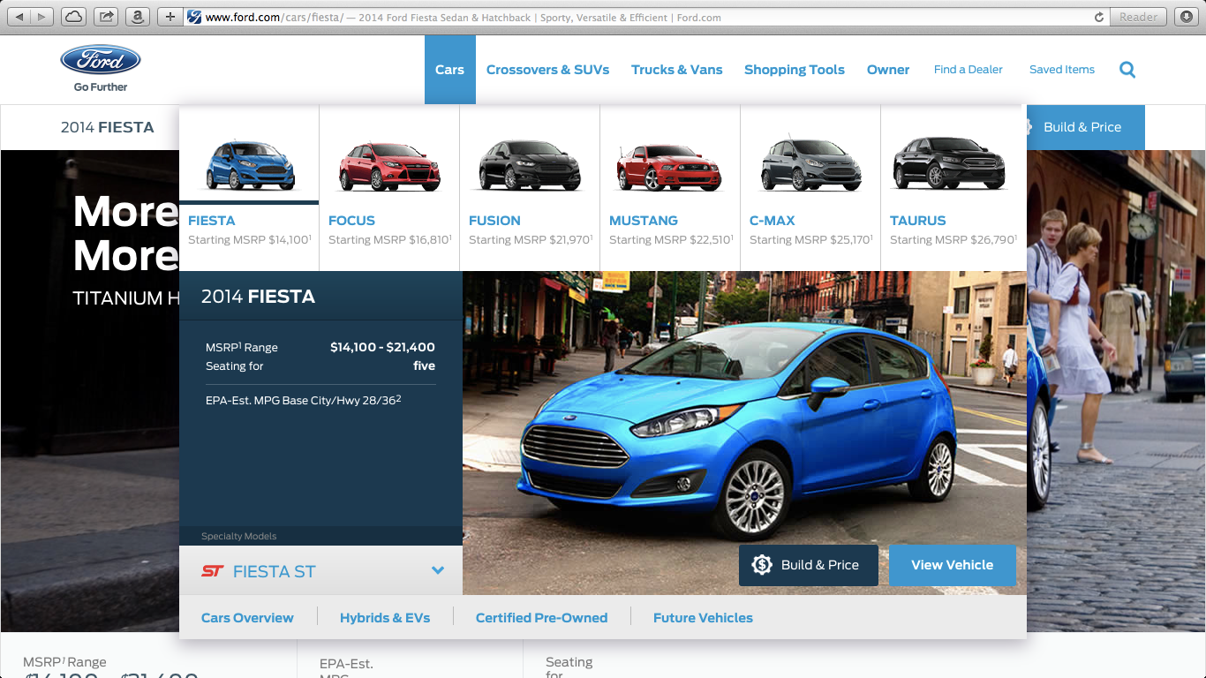Screen dimensions: 1206x678
Task: Click Starting MSRP $26,790 under Taurus
Action: (x=952, y=240)
